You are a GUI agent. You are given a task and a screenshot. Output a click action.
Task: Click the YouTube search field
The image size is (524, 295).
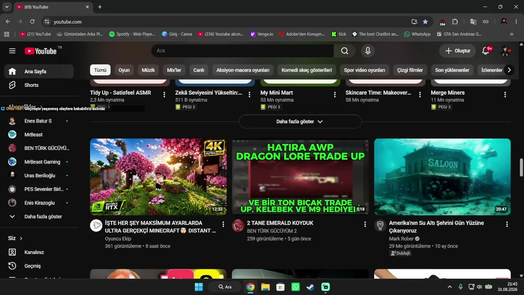pyautogui.click(x=243, y=51)
